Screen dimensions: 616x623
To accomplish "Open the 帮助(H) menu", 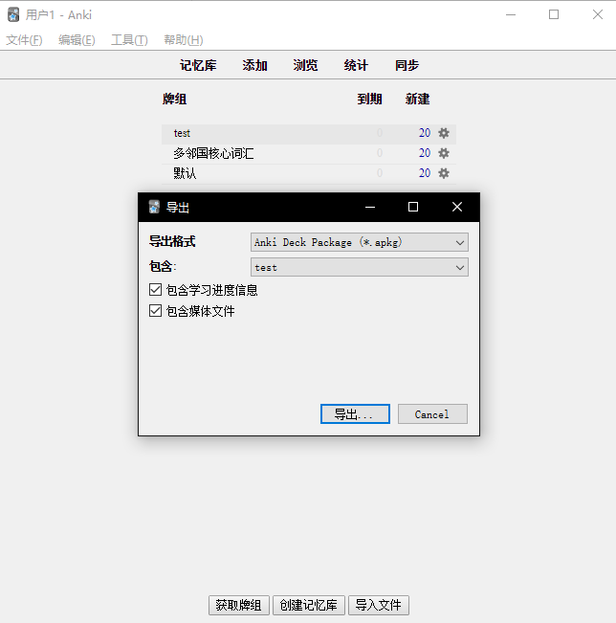I will [184, 40].
